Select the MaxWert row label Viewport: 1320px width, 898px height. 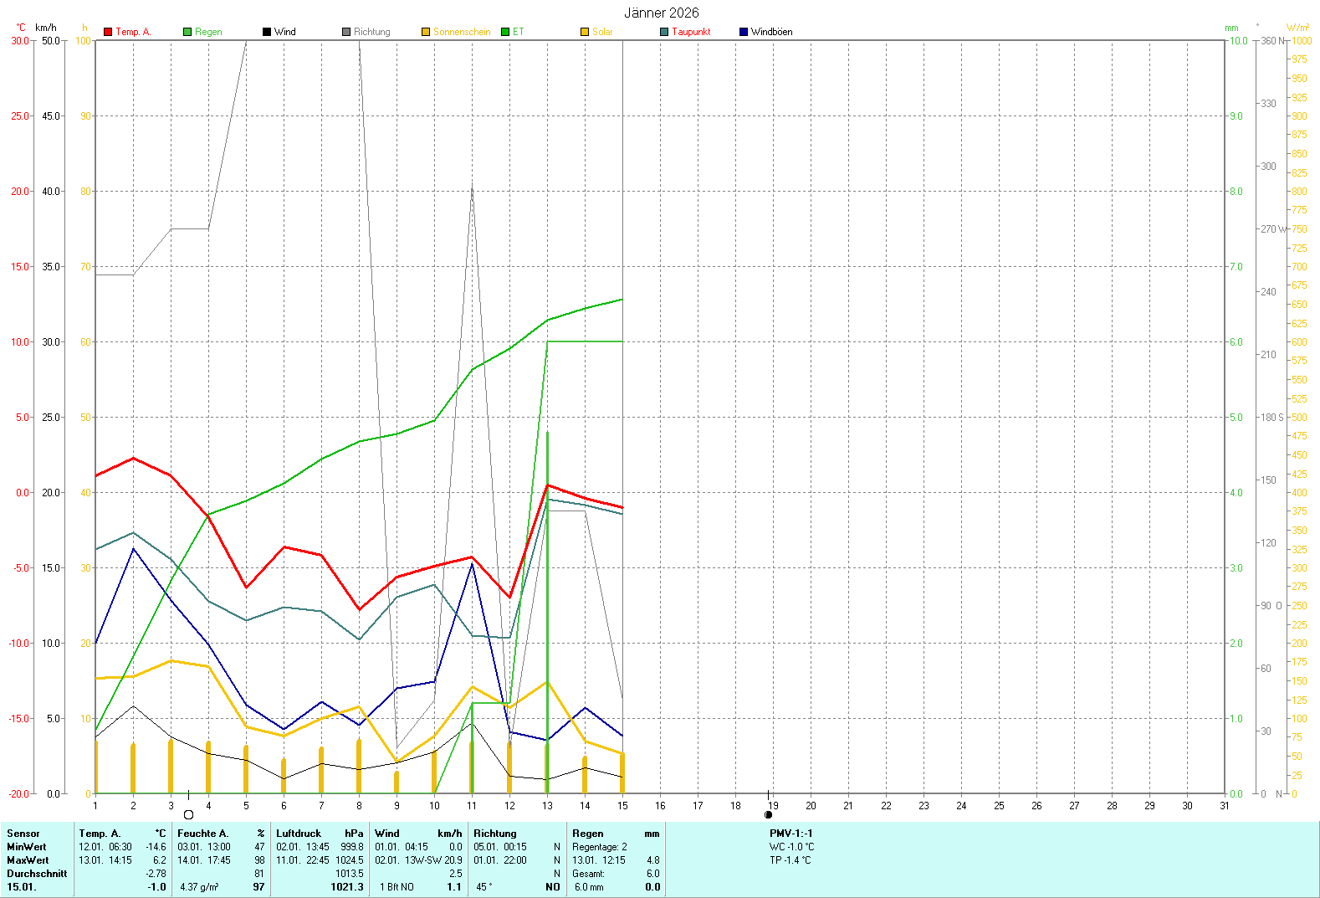point(28,860)
